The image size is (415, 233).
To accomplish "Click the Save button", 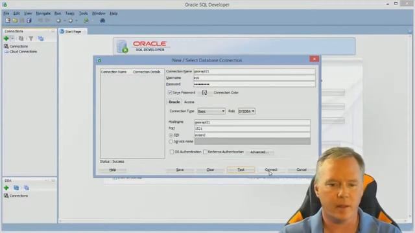I will 180,170.
